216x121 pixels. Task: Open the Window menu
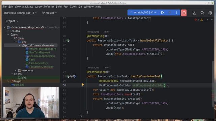tap(89, 7)
